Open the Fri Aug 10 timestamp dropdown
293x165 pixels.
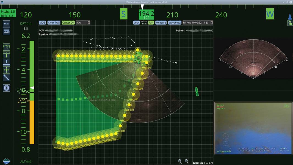coord(198,23)
